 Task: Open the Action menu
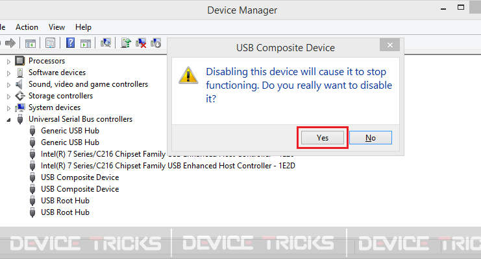[x=27, y=27]
